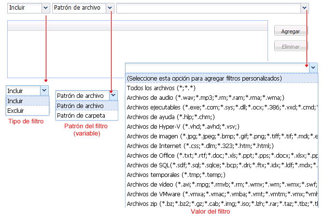Open the filter value dropdown arrow at top right
The image size is (324, 216).
[304, 8]
